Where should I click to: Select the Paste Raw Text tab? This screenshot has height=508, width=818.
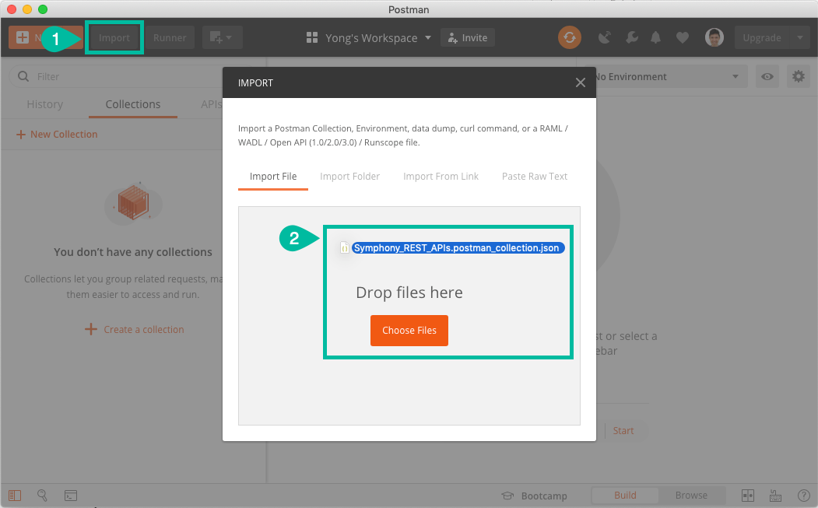click(534, 177)
